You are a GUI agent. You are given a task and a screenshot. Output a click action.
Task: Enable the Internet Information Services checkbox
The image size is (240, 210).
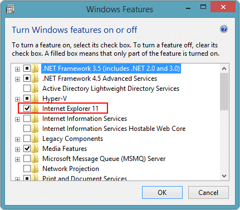click(27, 118)
